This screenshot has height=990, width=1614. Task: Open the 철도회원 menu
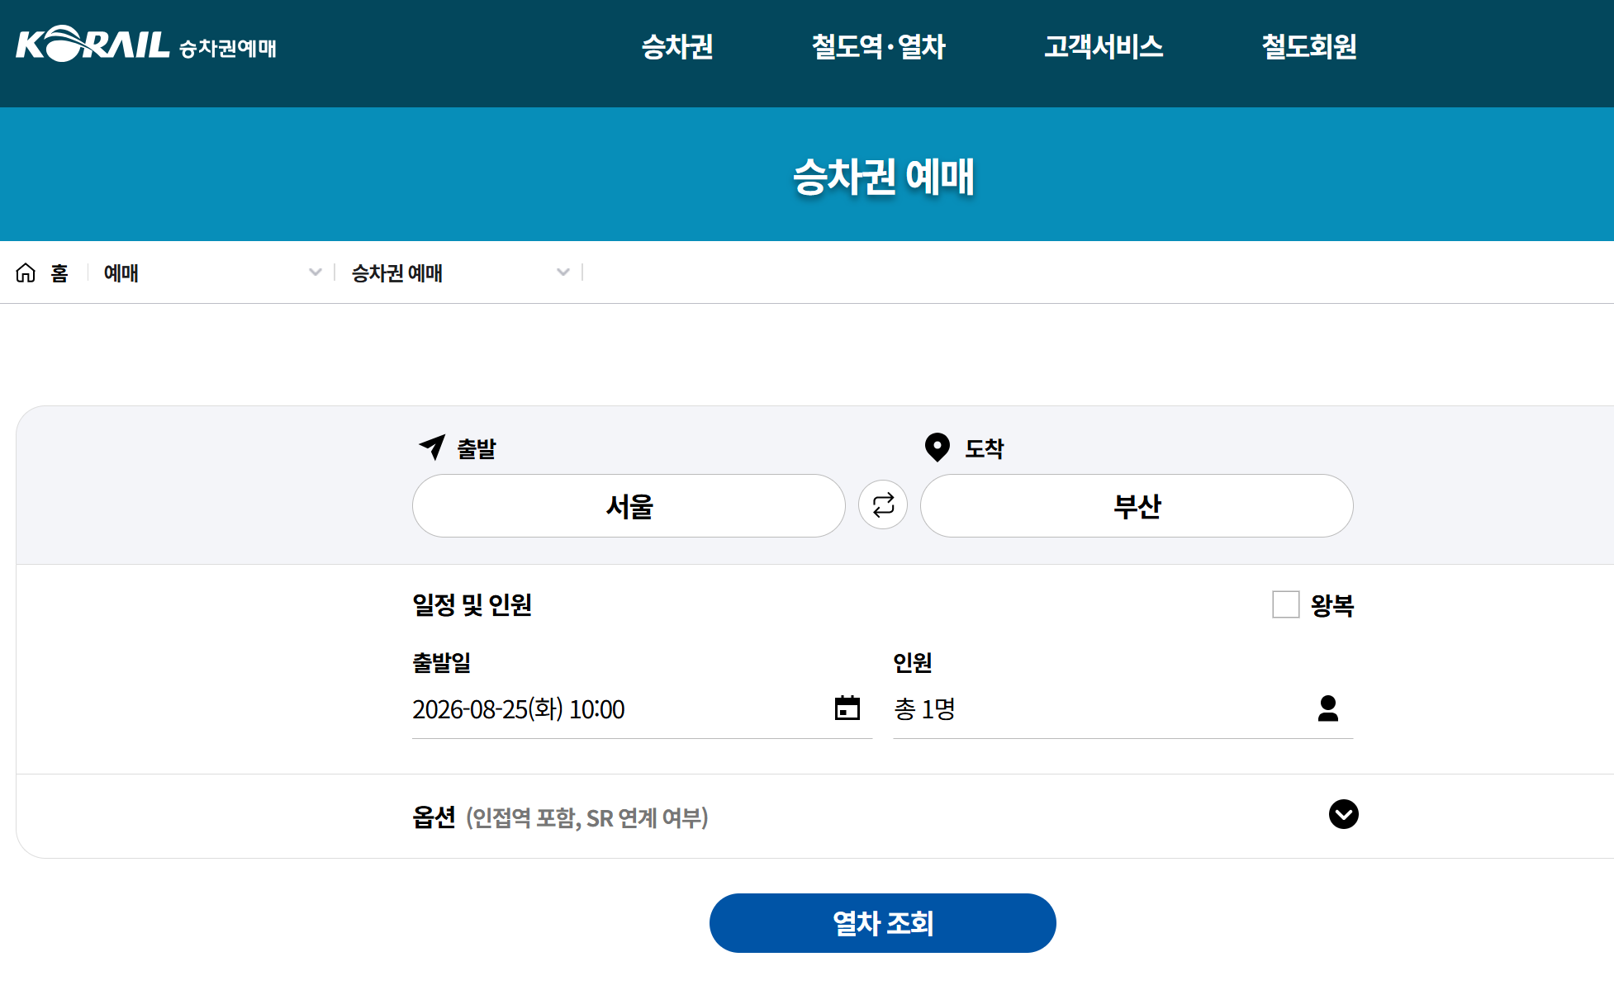[x=1309, y=46]
